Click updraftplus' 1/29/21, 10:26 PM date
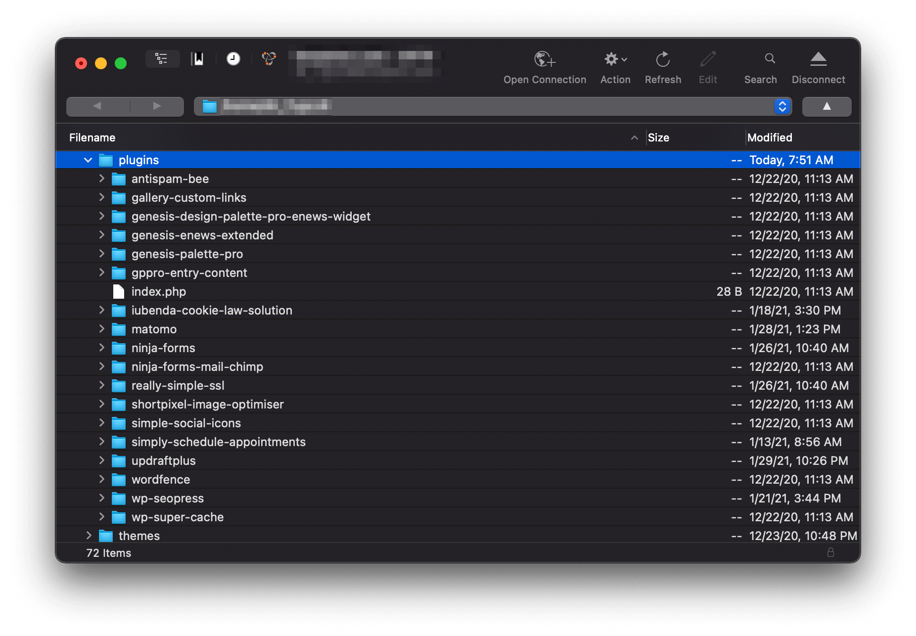 click(799, 461)
